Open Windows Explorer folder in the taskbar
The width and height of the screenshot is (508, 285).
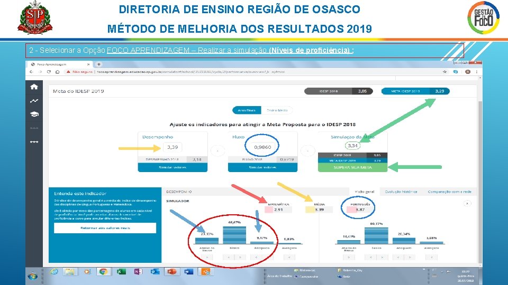pos(70,272)
